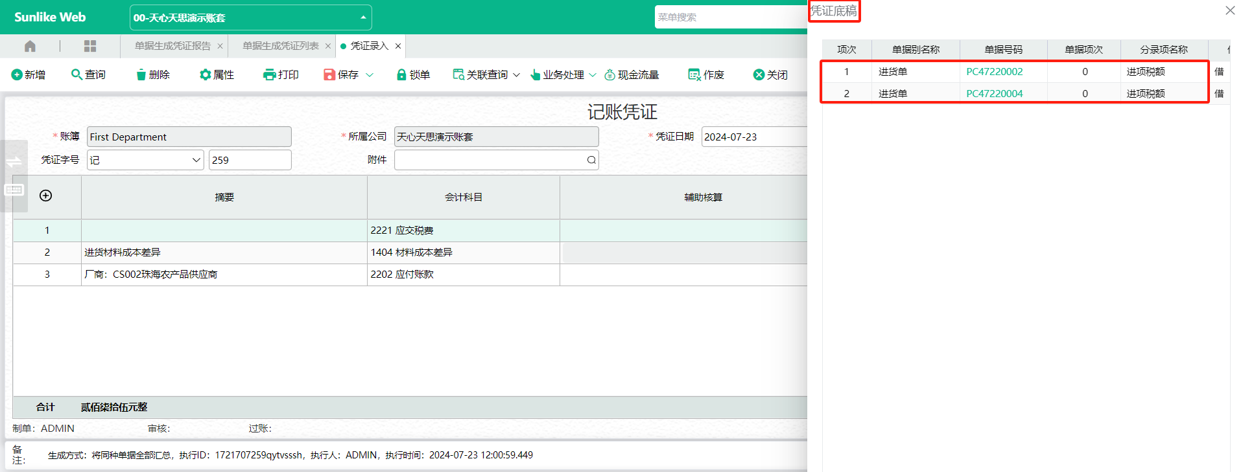1243x472 pixels.
Task: Click the 账簿 First Department field
Action: pos(189,137)
